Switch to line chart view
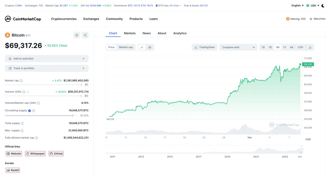This screenshot has height=176, width=326. pos(142,47)
